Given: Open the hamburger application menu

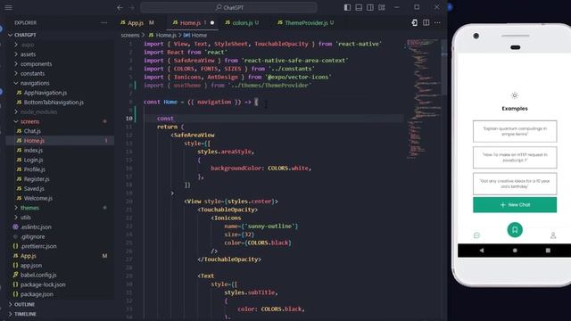Looking at the screenshot, I should pos(8,7).
